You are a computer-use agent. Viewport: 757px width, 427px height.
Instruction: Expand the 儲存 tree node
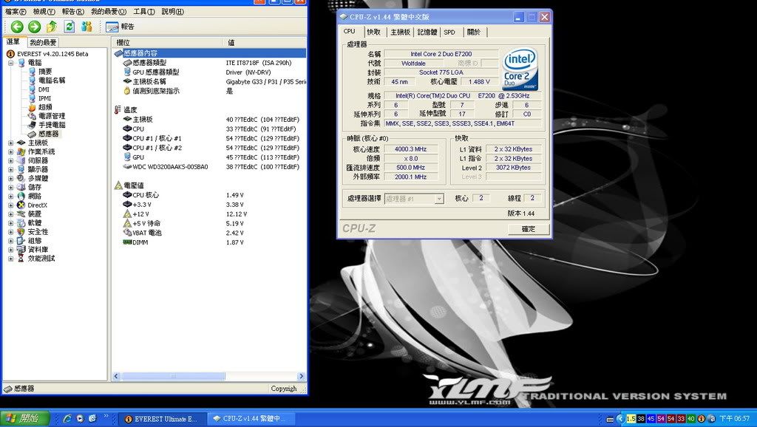[x=10, y=187]
